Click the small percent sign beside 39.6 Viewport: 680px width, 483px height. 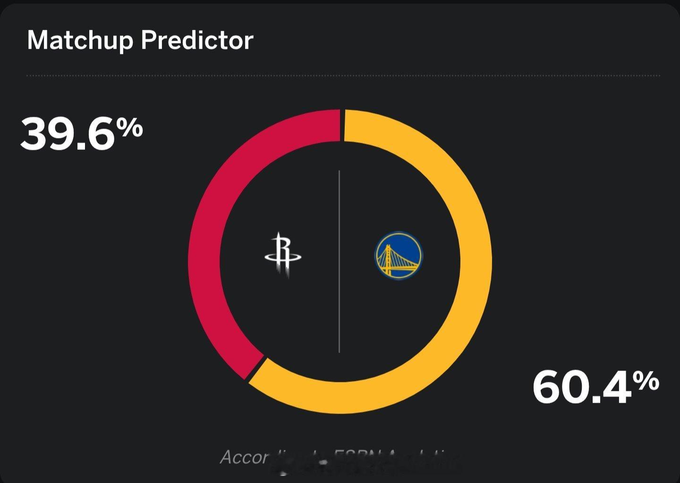coord(130,127)
